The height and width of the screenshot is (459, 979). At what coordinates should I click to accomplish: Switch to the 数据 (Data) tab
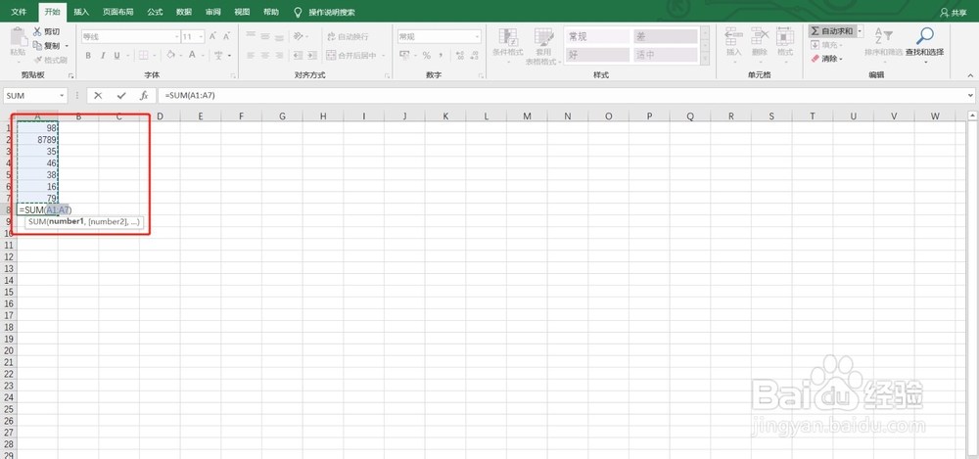(x=184, y=12)
